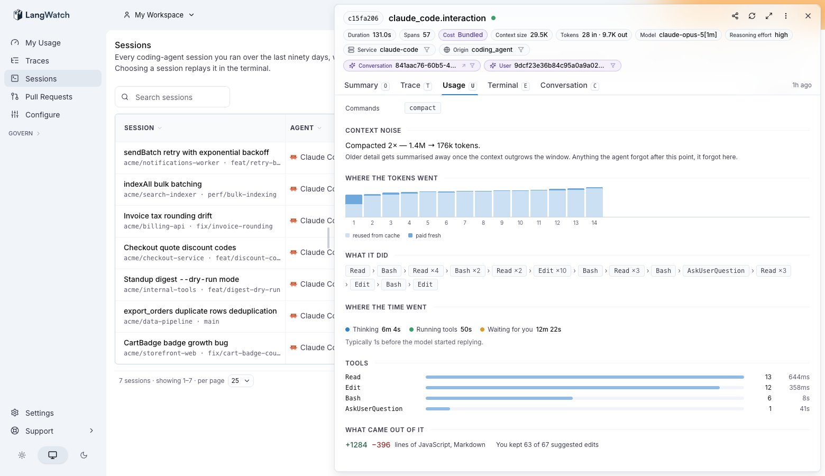Filter by Service claude-code
This screenshot has width=825, height=476.
(x=427, y=50)
